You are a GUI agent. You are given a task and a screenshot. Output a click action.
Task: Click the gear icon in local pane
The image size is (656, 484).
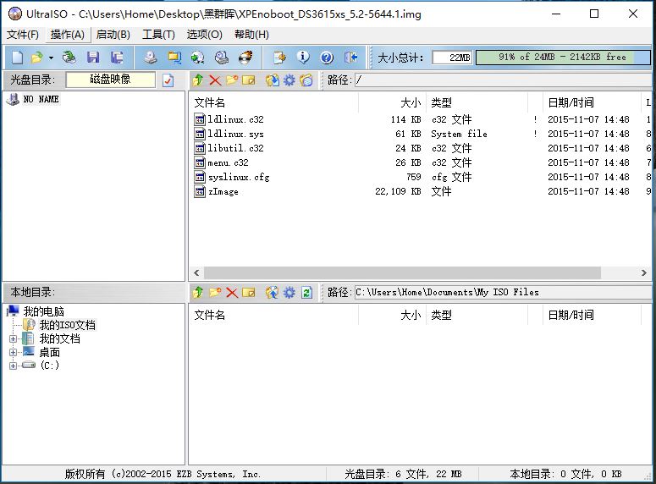pyautogui.click(x=289, y=292)
